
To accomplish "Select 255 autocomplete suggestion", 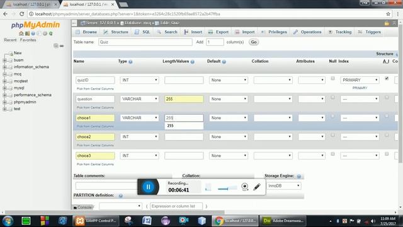I will coord(184,125).
